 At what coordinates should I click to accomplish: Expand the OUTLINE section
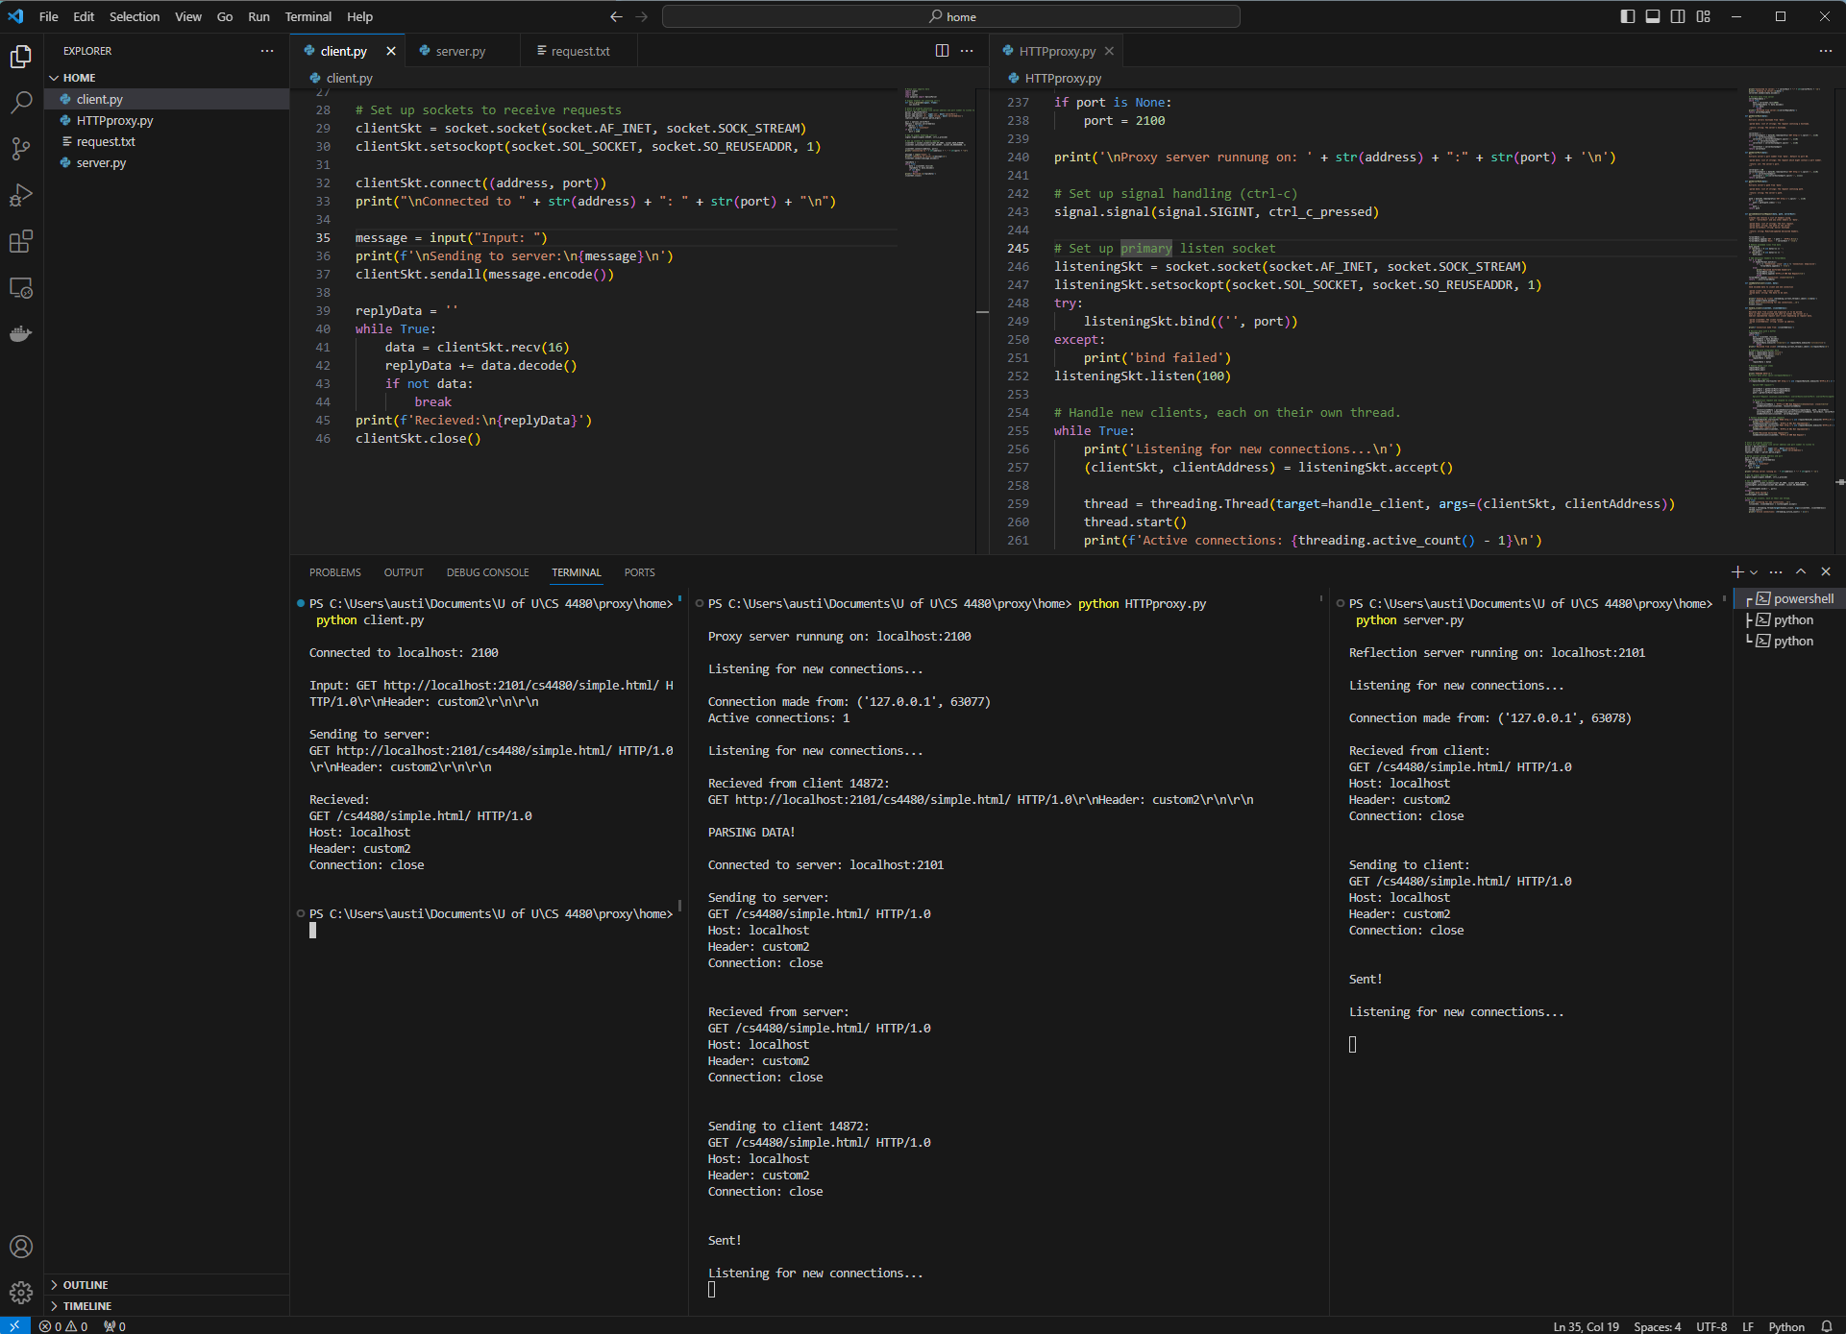point(86,1284)
